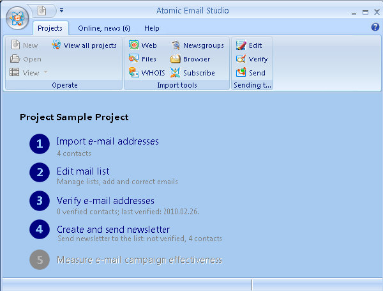Switch to the Projects tab
383x291 pixels.
(50, 28)
